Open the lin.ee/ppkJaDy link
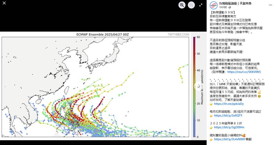The height and width of the screenshot is (145, 277). click(229, 104)
